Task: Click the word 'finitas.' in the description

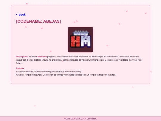Action: tap(19, 63)
